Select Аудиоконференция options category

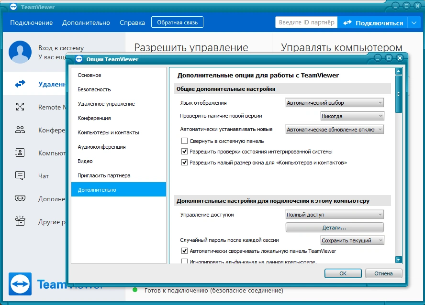point(118,147)
